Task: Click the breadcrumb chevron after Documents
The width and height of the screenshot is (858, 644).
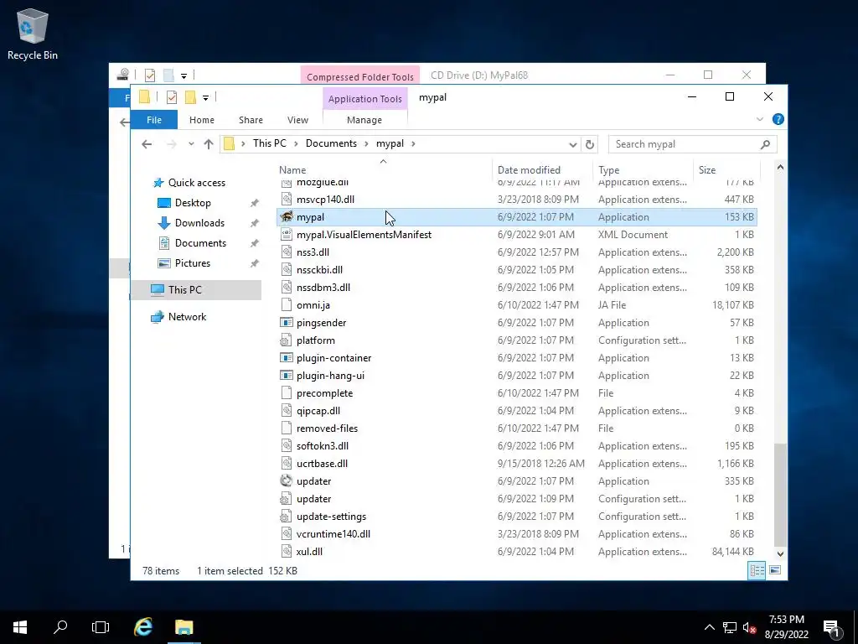Action: pyautogui.click(x=366, y=143)
